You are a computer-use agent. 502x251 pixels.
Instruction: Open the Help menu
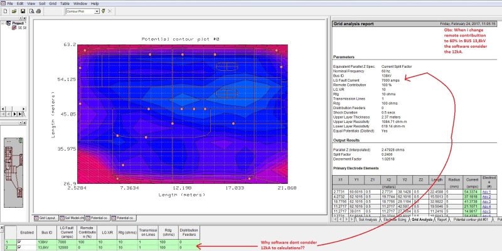pyautogui.click(x=95, y=4)
